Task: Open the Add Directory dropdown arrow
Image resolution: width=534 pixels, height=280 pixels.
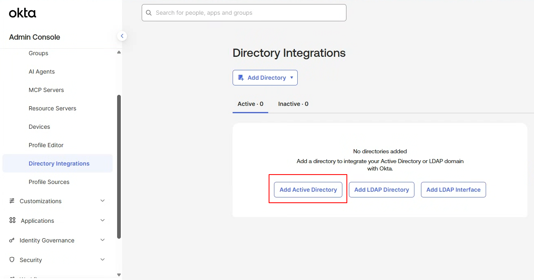Action: (292, 78)
